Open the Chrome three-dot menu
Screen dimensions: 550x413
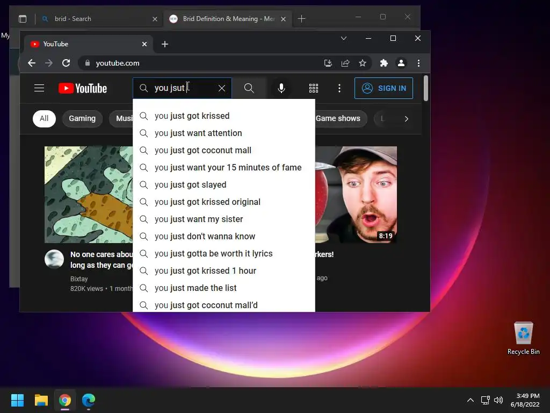click(418, 63)
